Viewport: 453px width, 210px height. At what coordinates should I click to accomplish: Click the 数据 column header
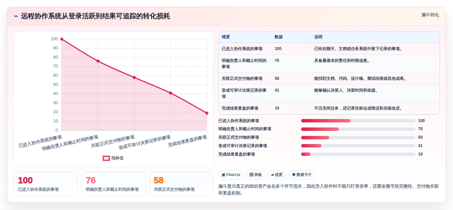[279, 37]
